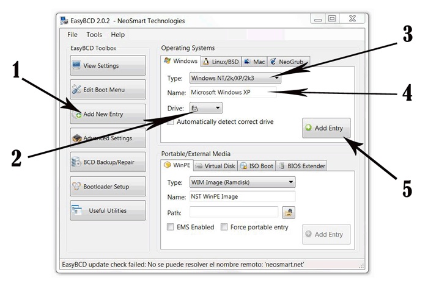Click the green plus icon on Add New Entry

tap(78, 115)
